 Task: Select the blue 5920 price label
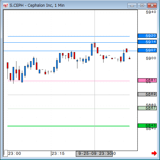[x=147, y=36]
